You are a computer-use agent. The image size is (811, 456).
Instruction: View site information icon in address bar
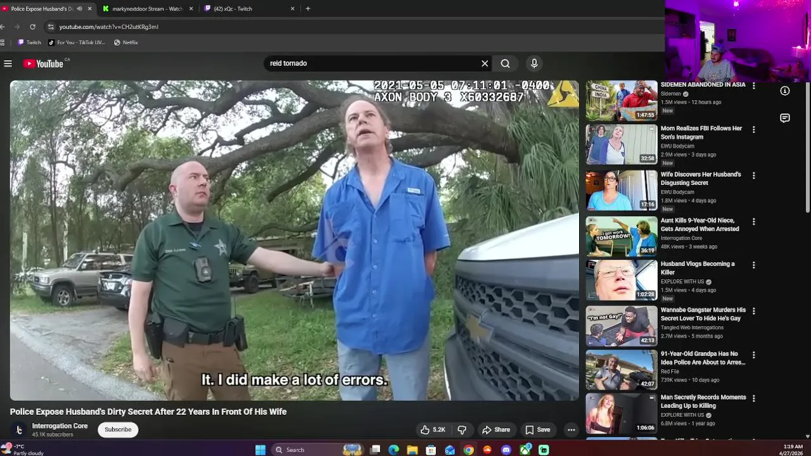(51, 27)
